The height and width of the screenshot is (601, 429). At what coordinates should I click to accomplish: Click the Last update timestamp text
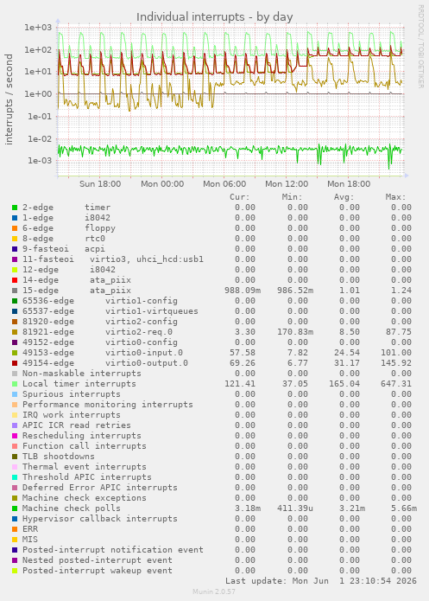pos(321,581)
